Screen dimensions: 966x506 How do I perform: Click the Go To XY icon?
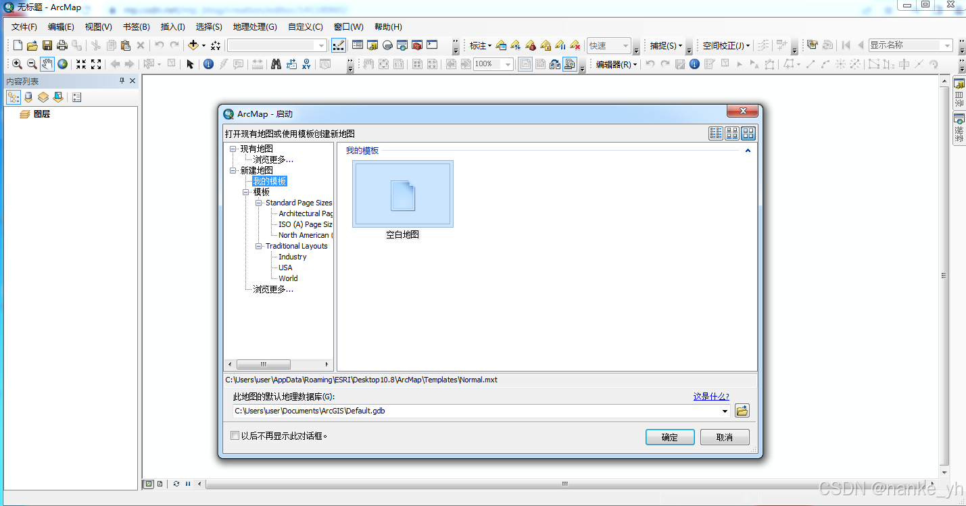306,64
